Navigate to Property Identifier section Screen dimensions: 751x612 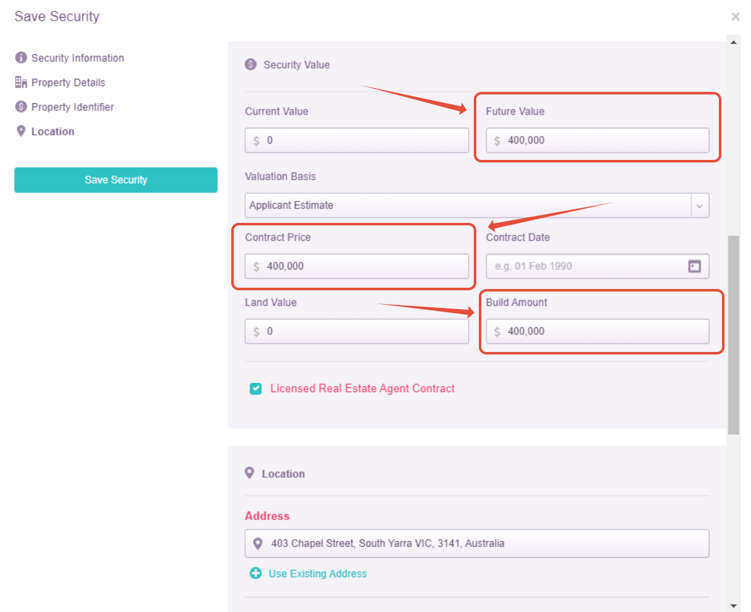click(x=72, y=107)
